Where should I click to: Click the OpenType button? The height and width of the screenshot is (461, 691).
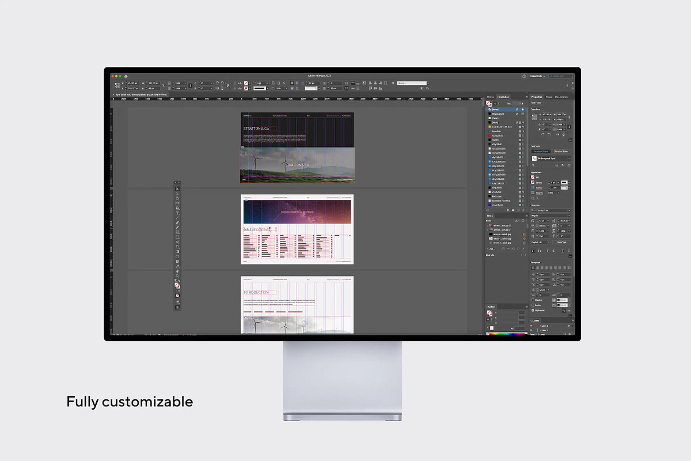click(562, 242)
